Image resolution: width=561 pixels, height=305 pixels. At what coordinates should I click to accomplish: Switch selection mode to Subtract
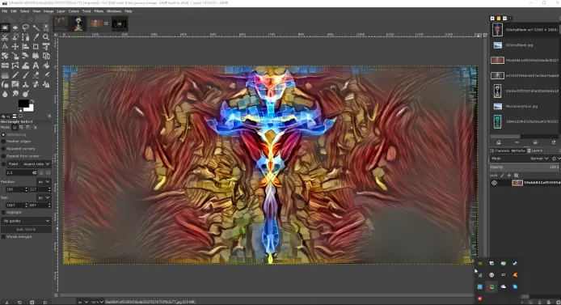[x=28, y=127]
